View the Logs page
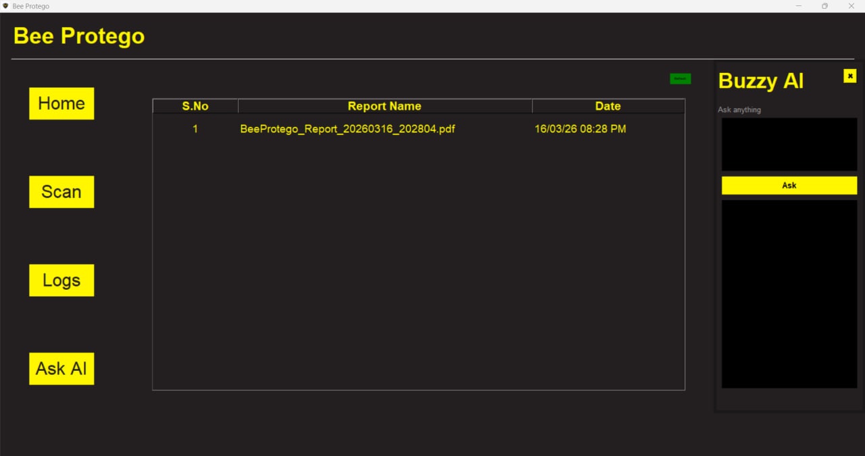Image resolution: width=865 pixels, height=456 pixels. point(61,280)
